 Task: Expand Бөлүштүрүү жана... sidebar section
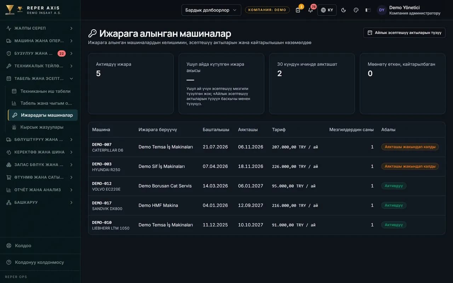coord(40,139)
